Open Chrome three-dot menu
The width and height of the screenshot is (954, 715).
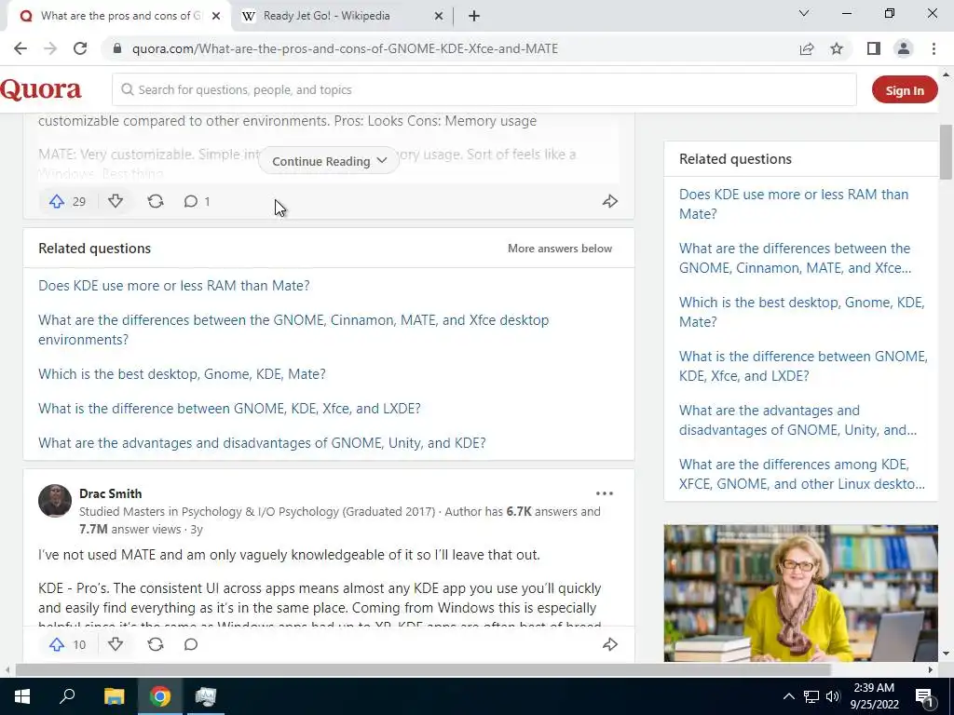click(934, 48)
